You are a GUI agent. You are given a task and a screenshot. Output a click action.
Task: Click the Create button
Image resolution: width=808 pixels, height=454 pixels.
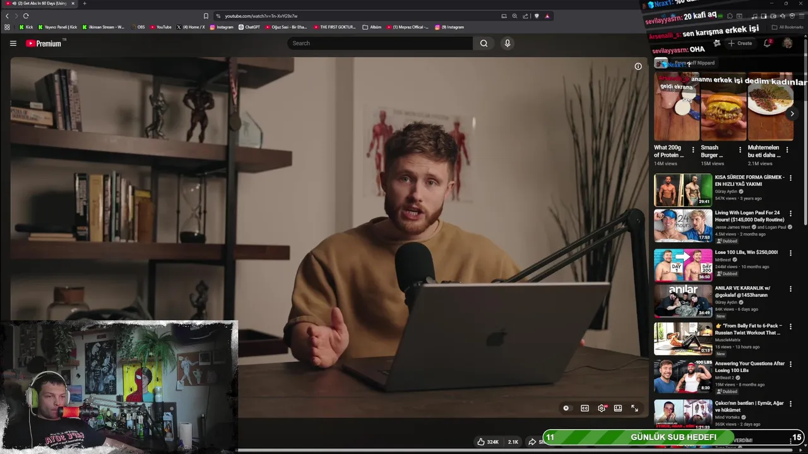click(x=740, y=44)
